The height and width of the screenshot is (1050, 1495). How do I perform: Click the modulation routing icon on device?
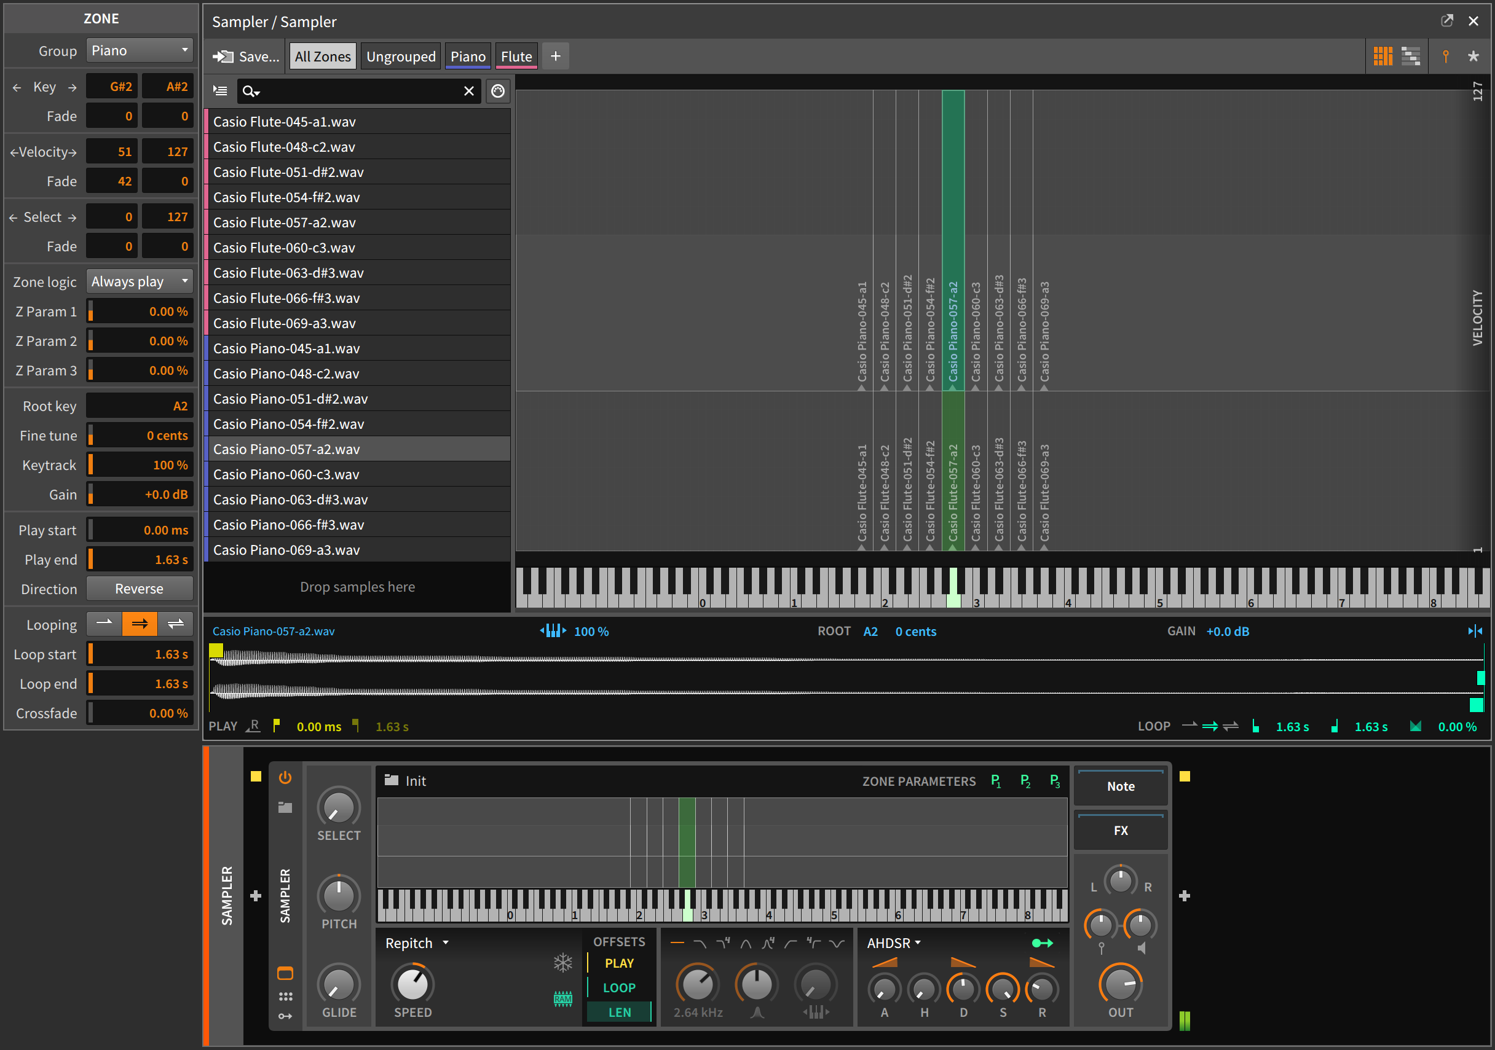(285, 1016)
